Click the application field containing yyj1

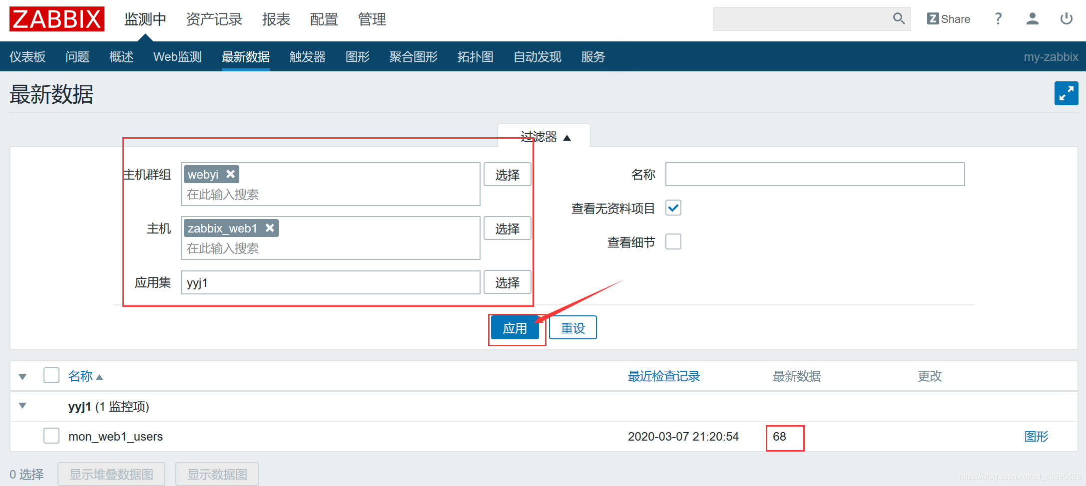(331, 282)
